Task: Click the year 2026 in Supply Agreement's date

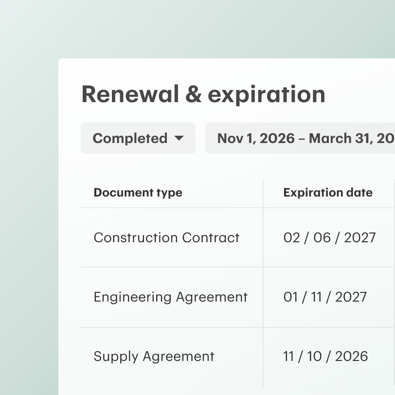Action: click(351, 357)
